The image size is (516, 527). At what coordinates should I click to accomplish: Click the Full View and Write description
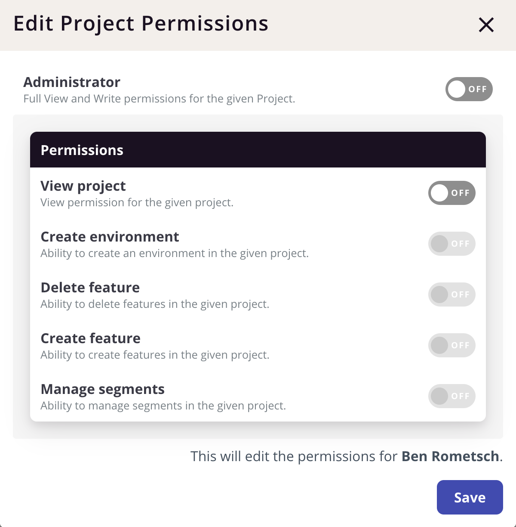pyautogui.click(x=159, y=99)
